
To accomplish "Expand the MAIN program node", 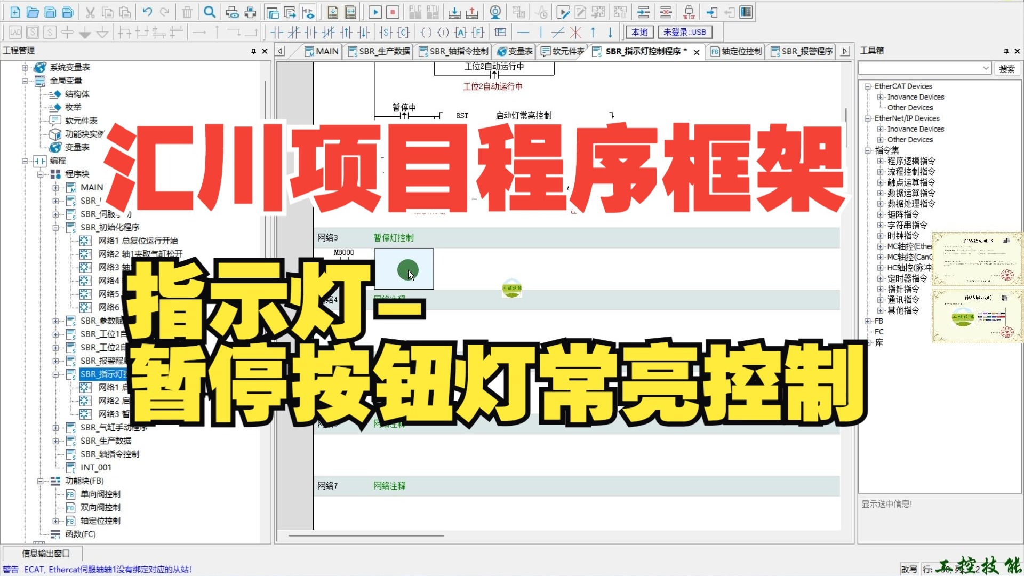I will point(55,188).
